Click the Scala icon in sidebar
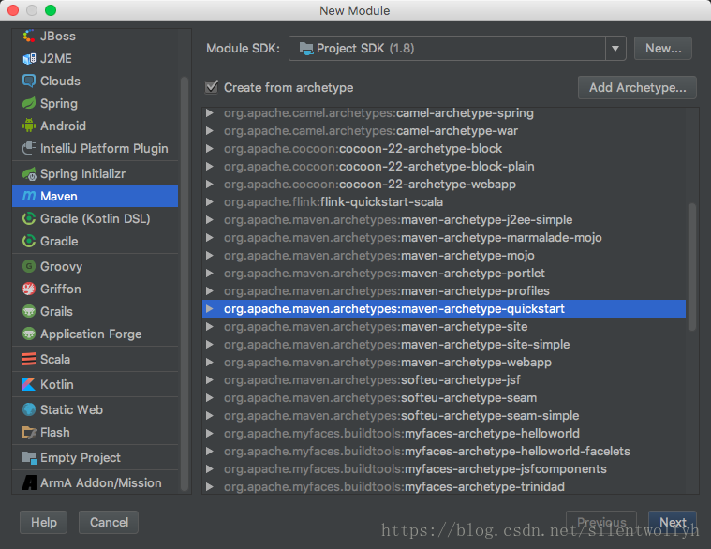Screen dimensions: 711x549 pyautogui.click(x=29, y=359)
